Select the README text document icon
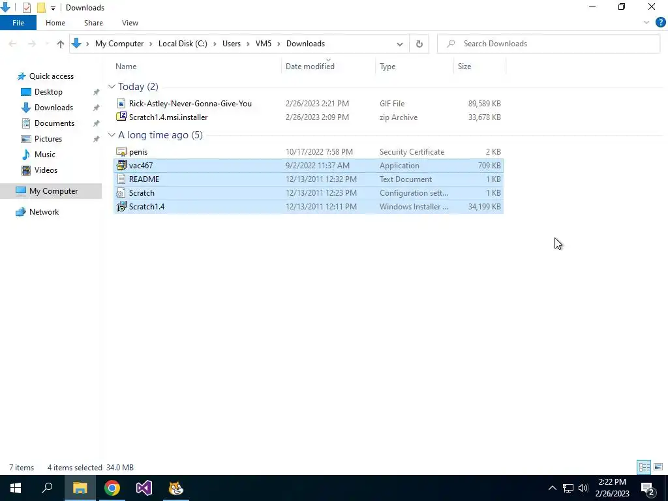Image resolution: width=668 pixels, height=501 pixels. click(x=121, y=179)
